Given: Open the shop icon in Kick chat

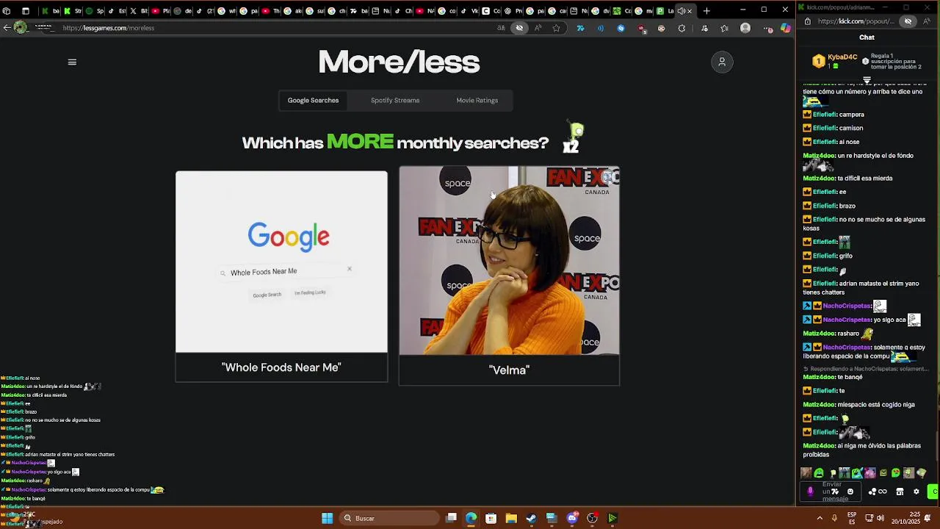Looking at the screenshot, I should point(900,492).
